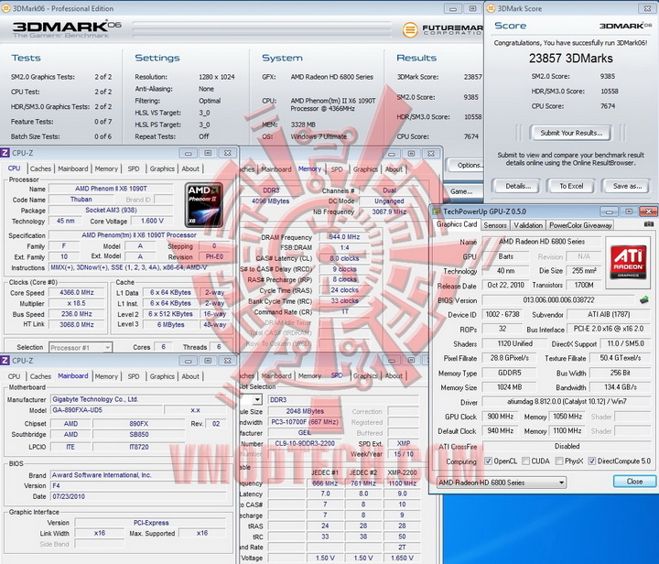Click the BIOS date 07/23/2010 field
The height and width of the screenshot is (564, 659).
[138, 496]
